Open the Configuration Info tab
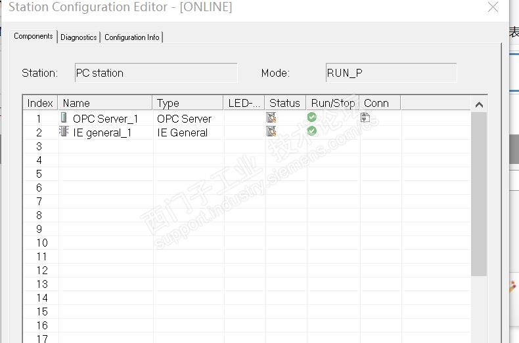Screen dimensions: 519x343 pos(132,37)
